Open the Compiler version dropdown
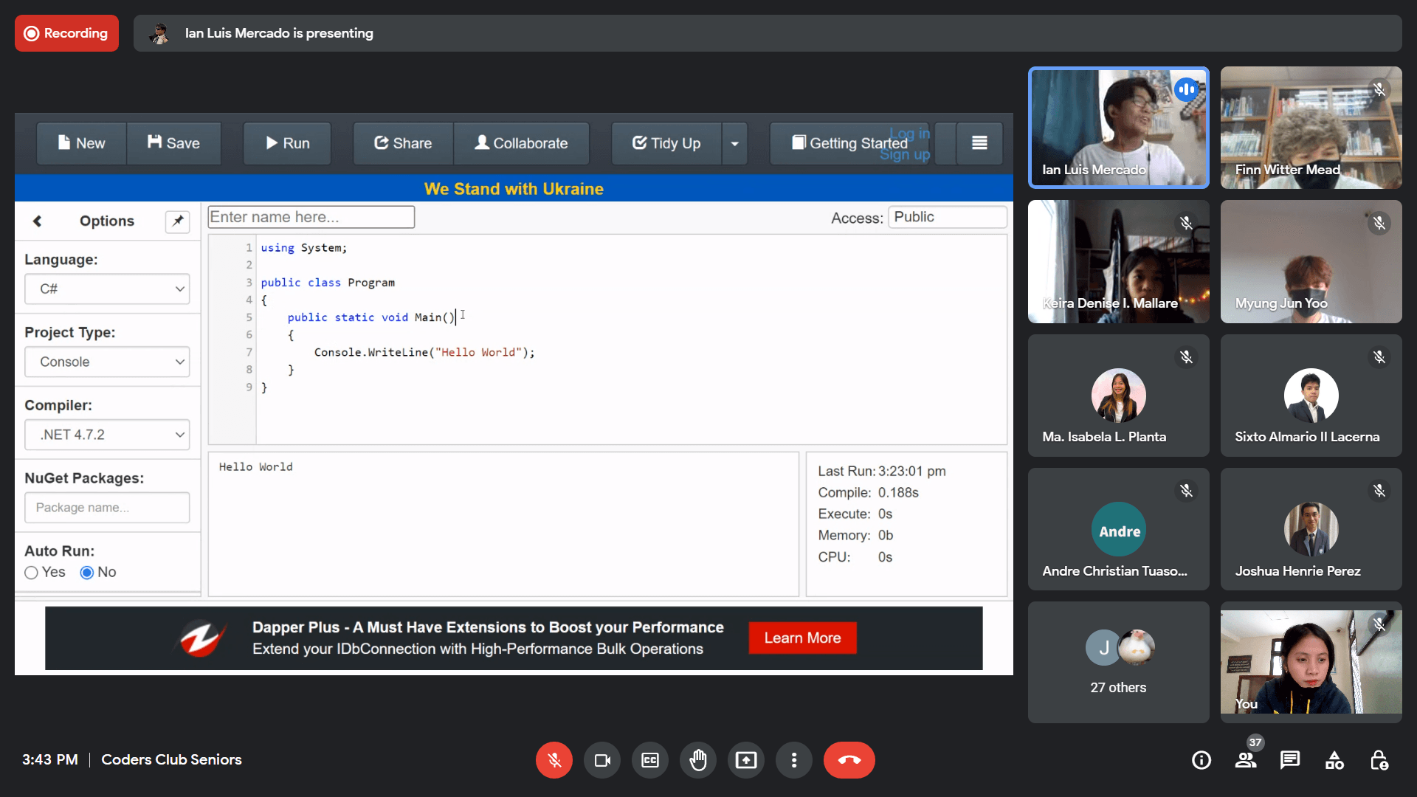 click(106, 434)
